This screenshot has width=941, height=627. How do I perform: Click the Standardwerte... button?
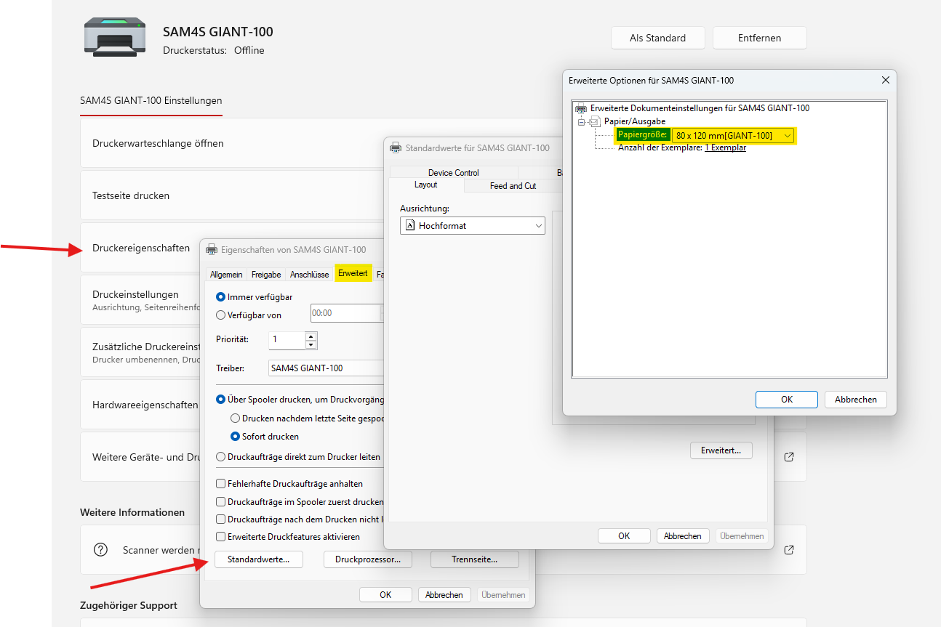[259, 559]
